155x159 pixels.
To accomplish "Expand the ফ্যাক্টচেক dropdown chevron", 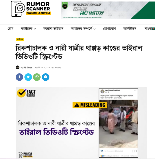I will point(35,29).
